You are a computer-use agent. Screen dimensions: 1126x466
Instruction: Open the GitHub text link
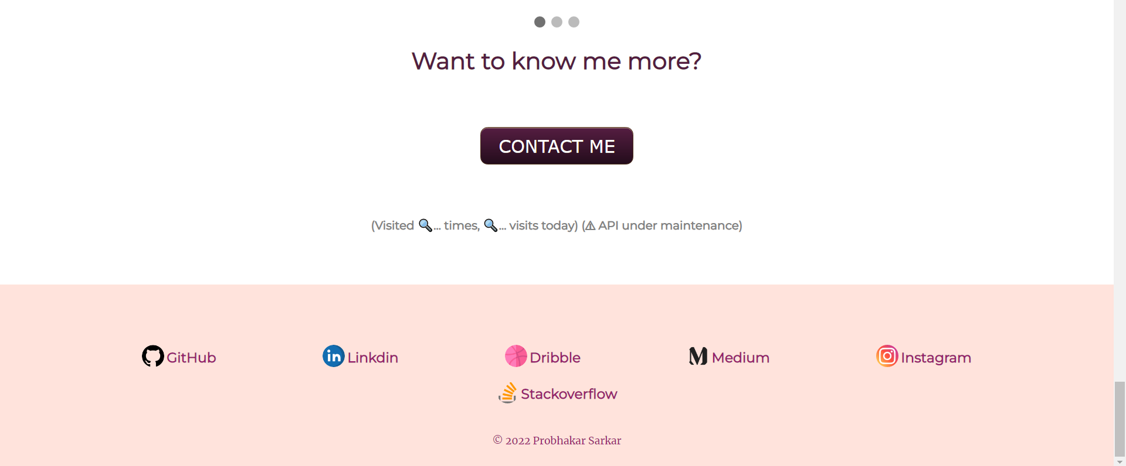point(191,357)
